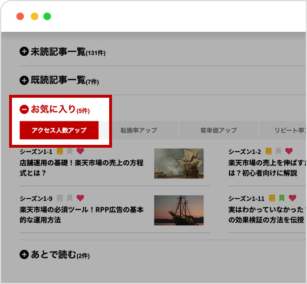Open article 店舗運用の基礎！楽天市場の売上の方程式とは？

[81, 168]
